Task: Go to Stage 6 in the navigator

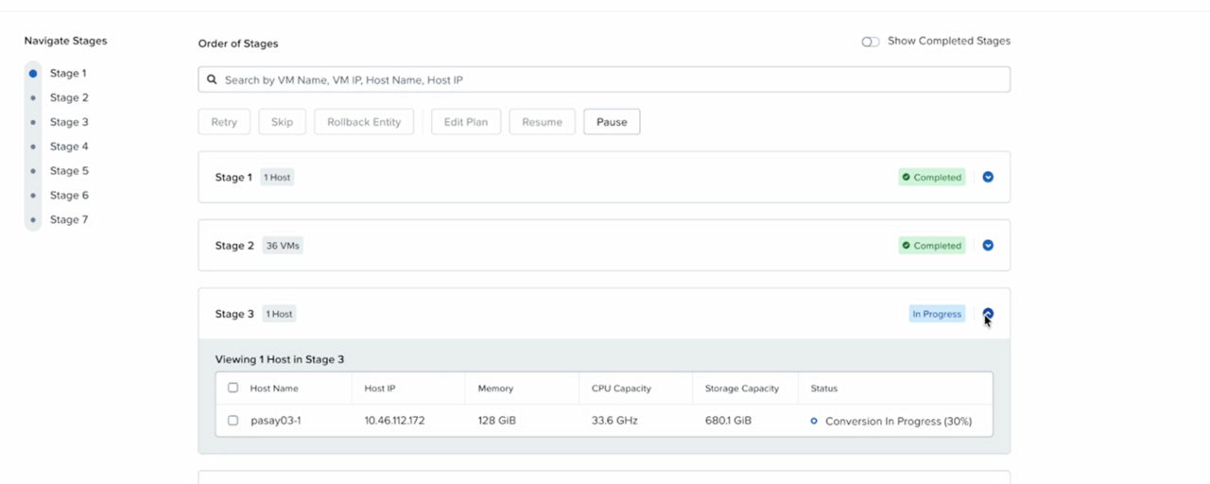Action: pyautogui.click(x=69, y=196)
